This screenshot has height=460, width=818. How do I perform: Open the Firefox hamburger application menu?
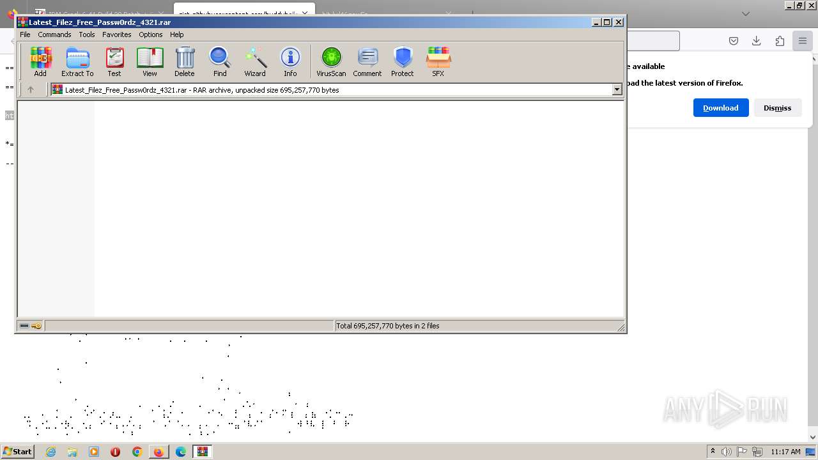click(802, 41)
